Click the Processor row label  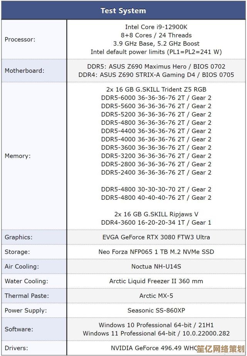pyautogui.click(x=20, y=39)
